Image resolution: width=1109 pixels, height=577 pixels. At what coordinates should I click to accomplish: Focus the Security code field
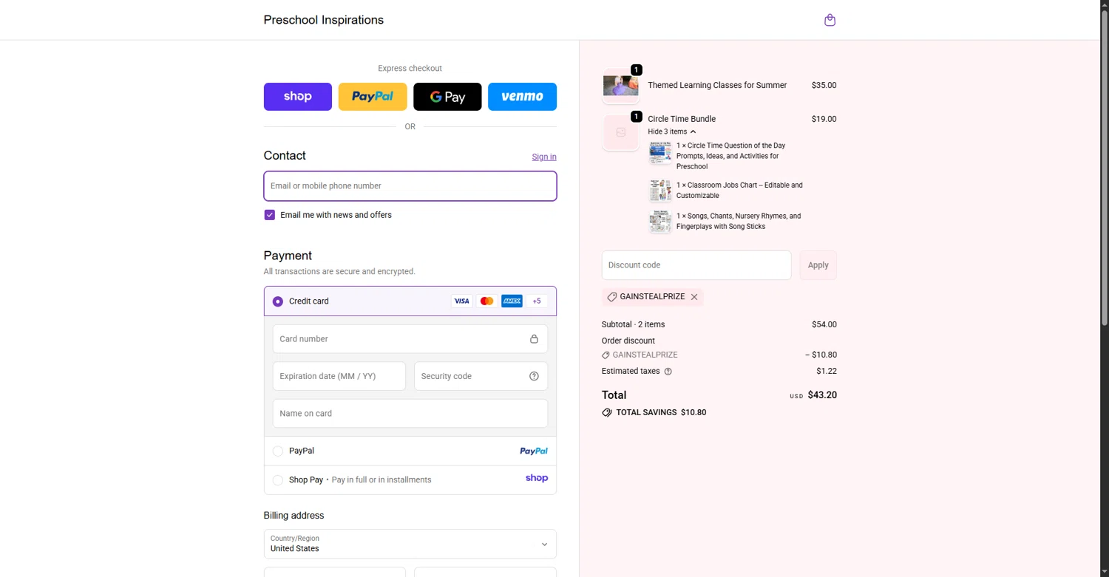tap(481, 377)
